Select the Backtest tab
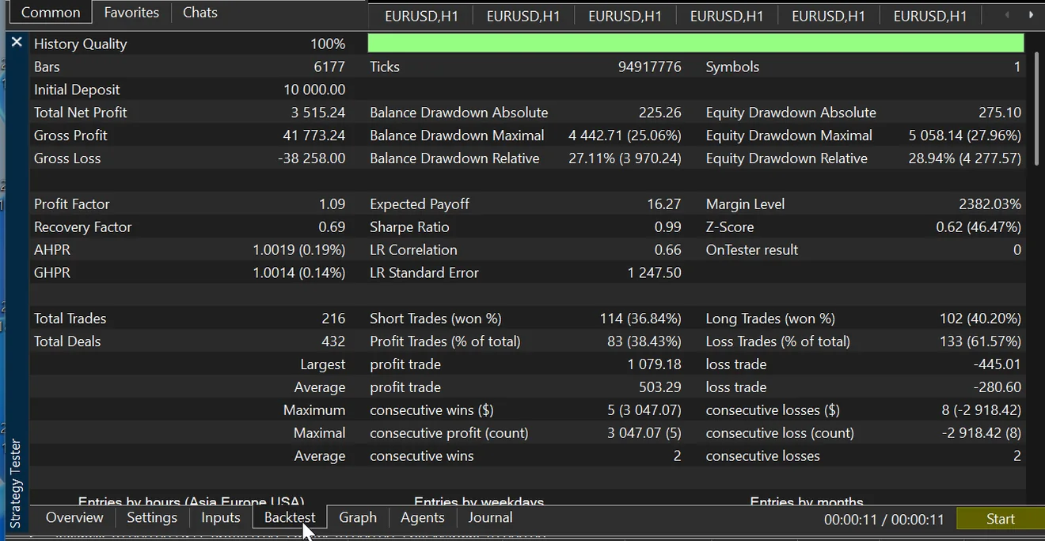Viewport: 1045px width, 541px height. (290, 517)
